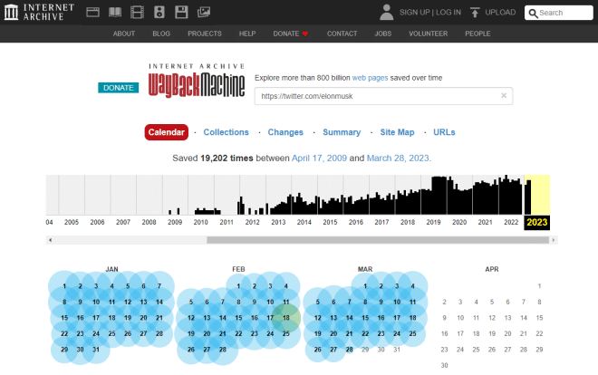This screenshot has height=375, width=598.
Task: Open ABOUT in navigation bar
Action: point(124,34)
